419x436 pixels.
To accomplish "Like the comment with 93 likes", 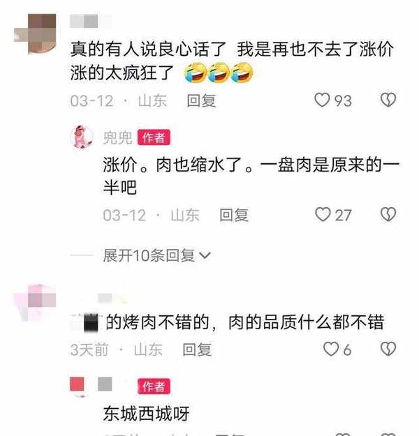I will (x=322, y=100).
